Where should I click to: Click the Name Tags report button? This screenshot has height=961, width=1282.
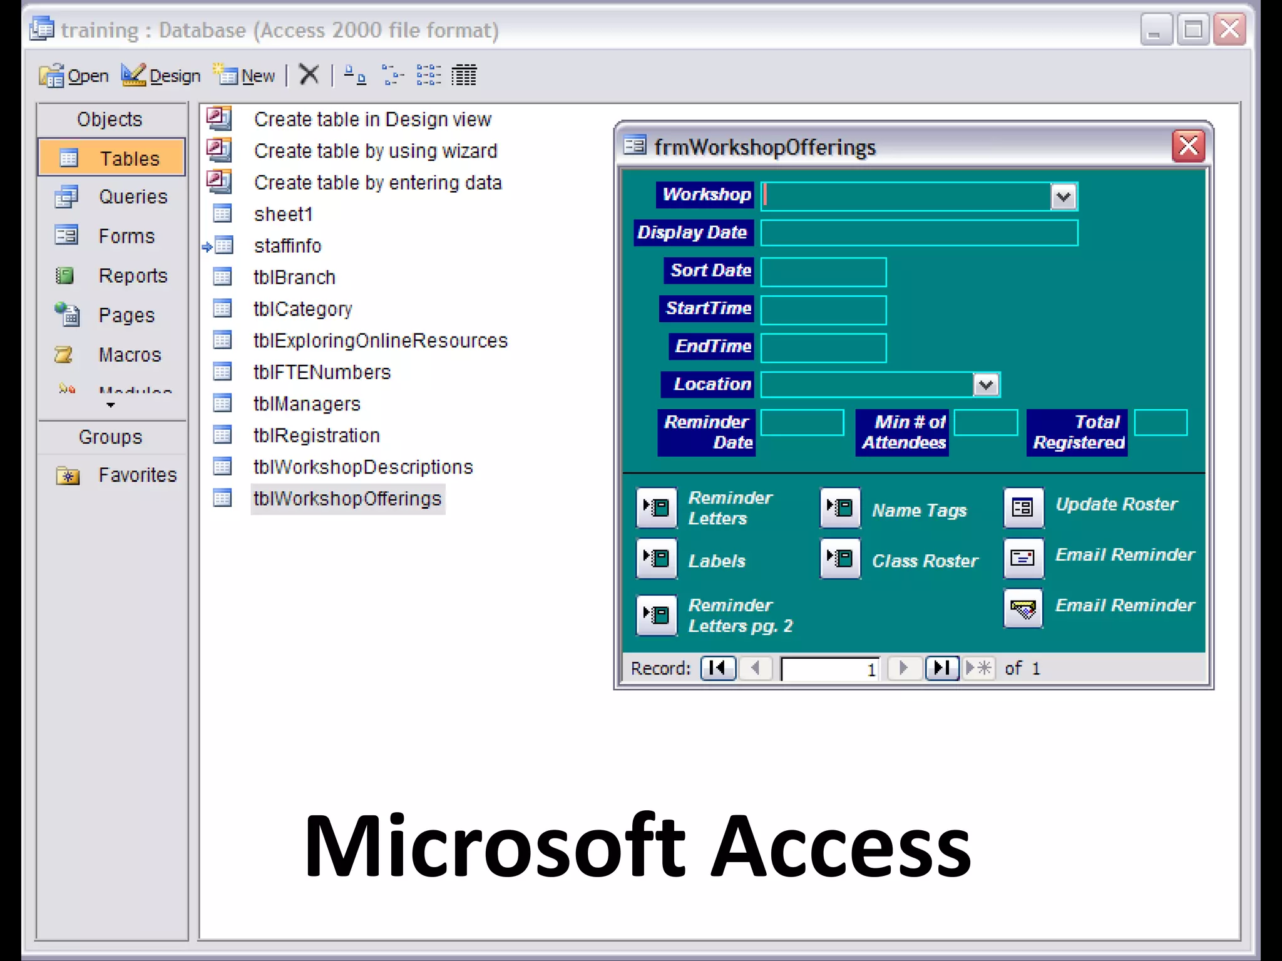840,507
